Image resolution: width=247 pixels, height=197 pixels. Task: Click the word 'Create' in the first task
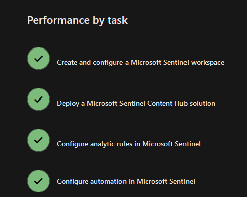click(67, 62)
